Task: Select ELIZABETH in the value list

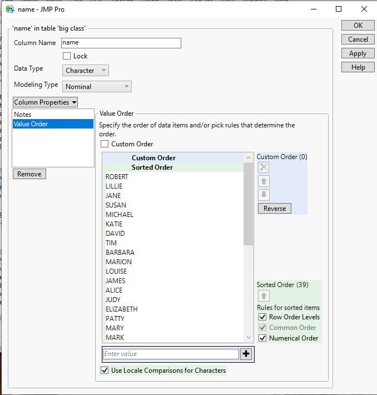Action: [x=173, y=309]
